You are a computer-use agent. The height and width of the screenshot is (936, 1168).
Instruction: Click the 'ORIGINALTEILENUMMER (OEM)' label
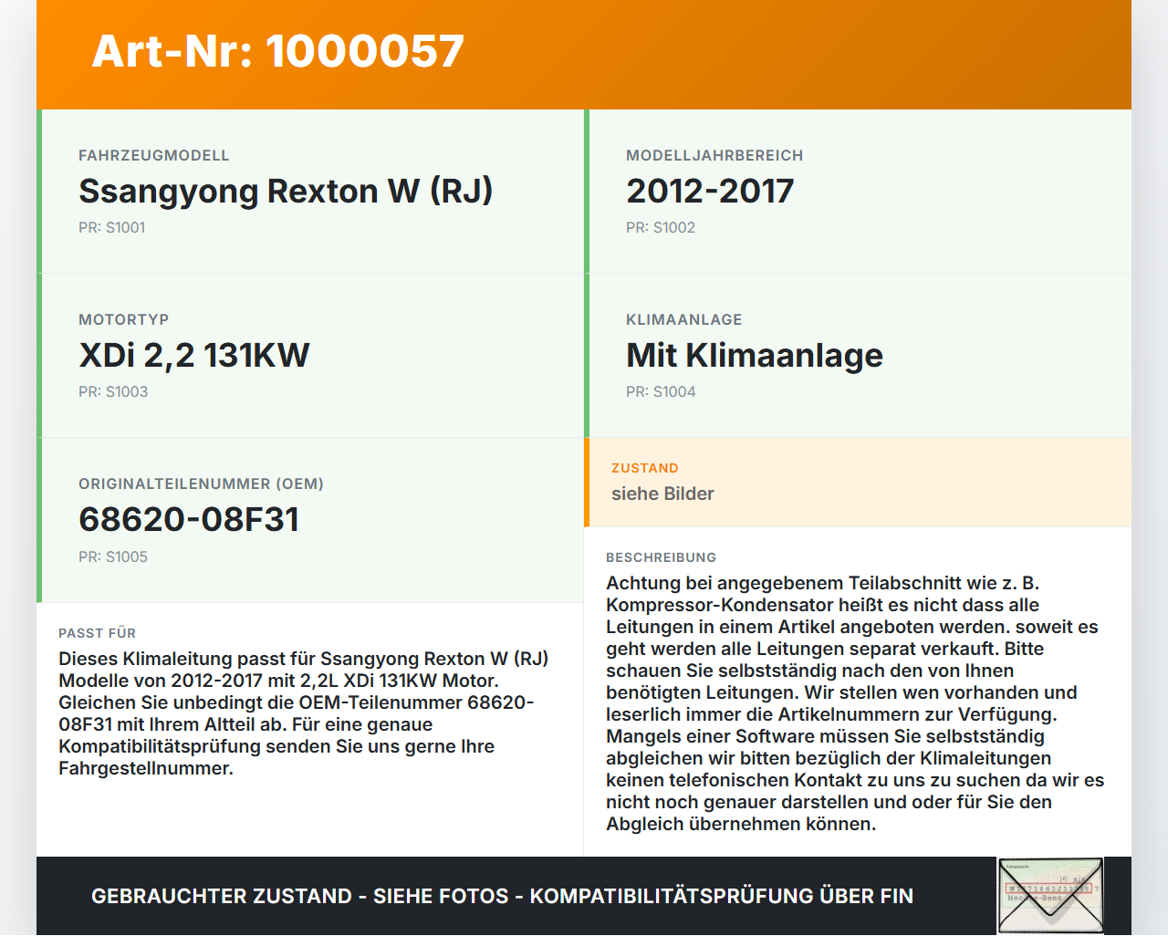202,484
